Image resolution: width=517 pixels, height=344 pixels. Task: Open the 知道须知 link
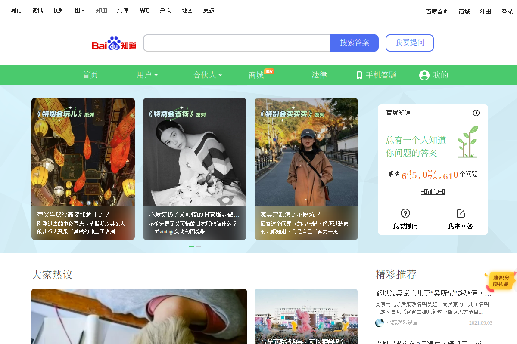pos(433,191)
